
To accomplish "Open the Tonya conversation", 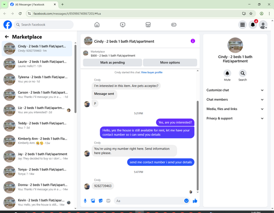I will pyautogui.click(x=37, y=171).
